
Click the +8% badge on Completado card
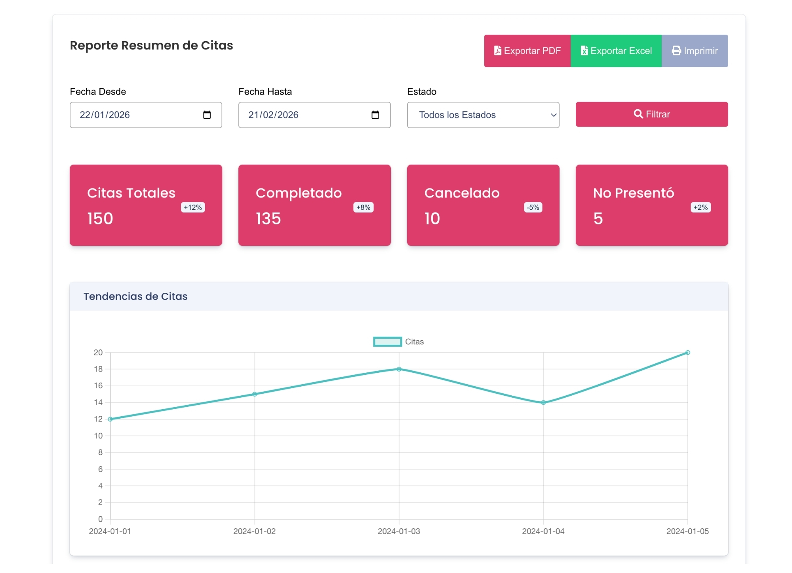coord(363,207)
